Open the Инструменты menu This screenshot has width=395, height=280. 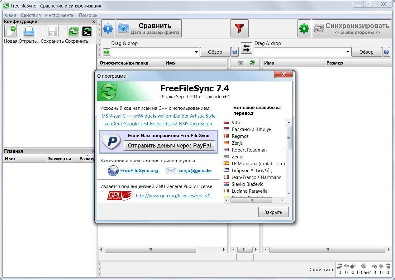[x=60, y=15]
